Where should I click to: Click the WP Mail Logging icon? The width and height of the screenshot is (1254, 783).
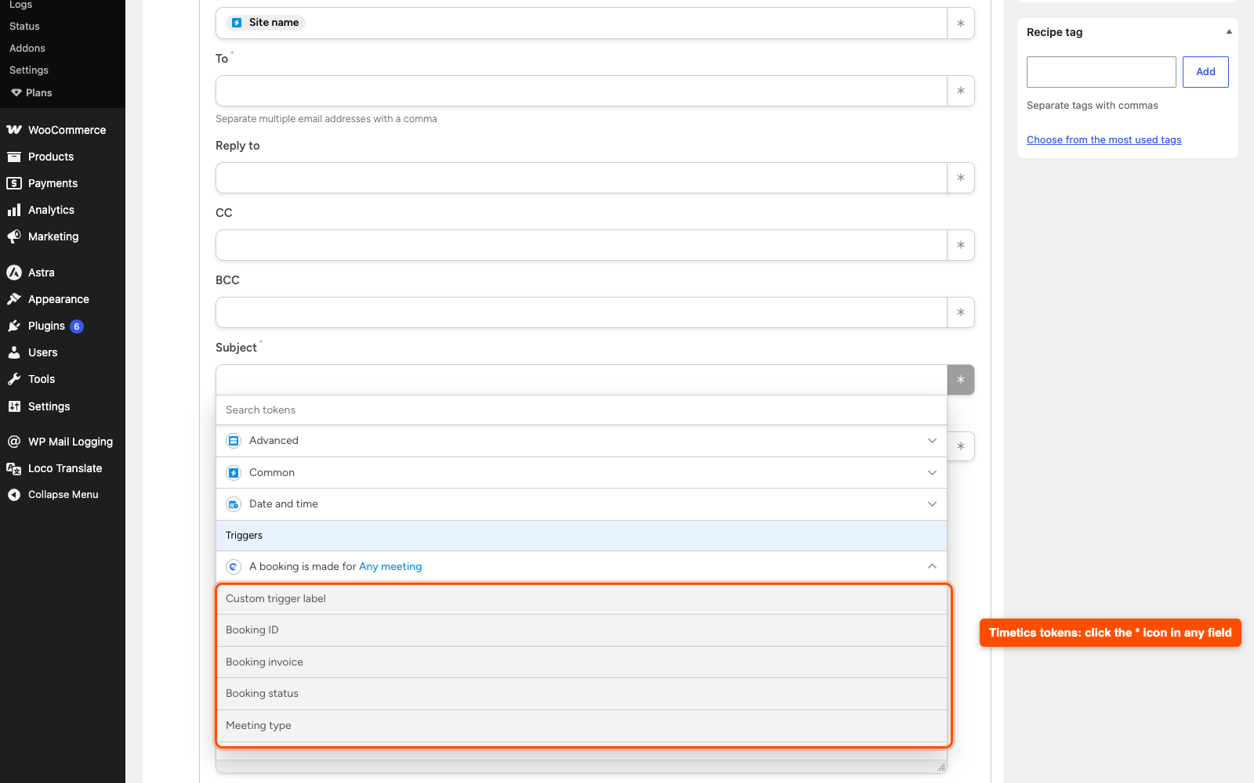(14, 442)
